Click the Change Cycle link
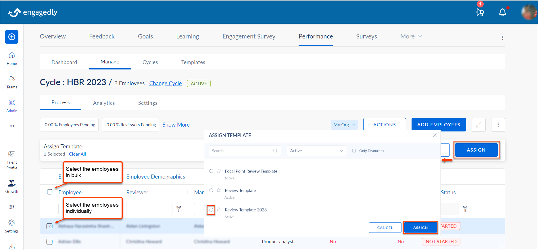 point(166,83)
